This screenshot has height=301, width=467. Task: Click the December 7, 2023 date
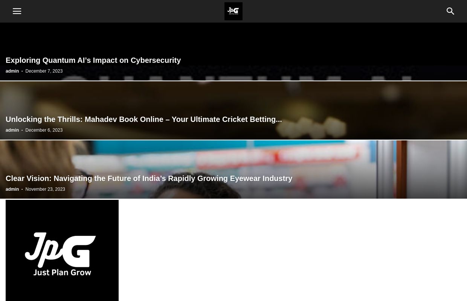tap(44, 71)
